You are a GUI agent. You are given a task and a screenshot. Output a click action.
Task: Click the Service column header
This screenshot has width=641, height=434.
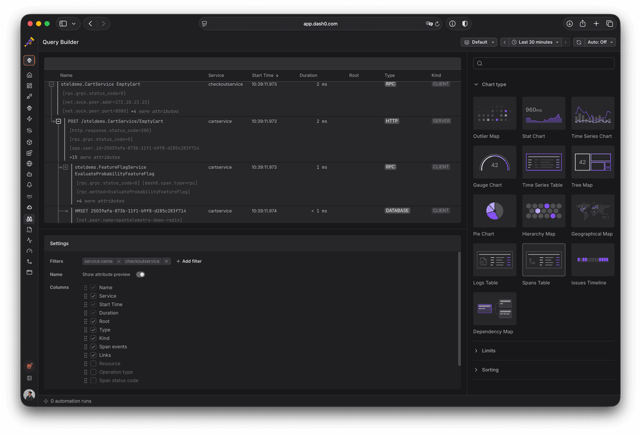click(x=216, y=75)
